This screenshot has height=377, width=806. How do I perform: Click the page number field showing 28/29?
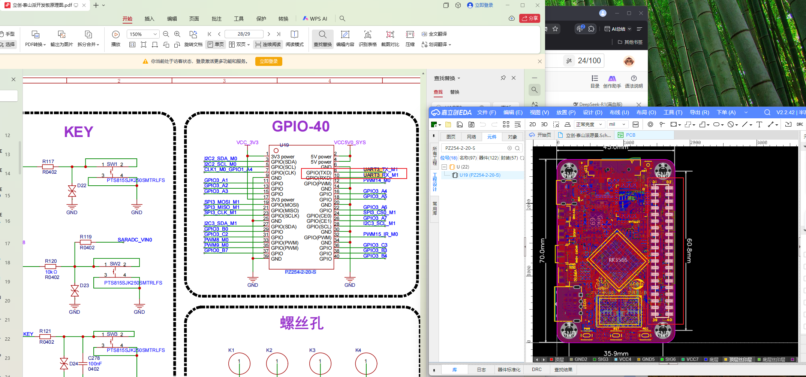coord(244,34)
